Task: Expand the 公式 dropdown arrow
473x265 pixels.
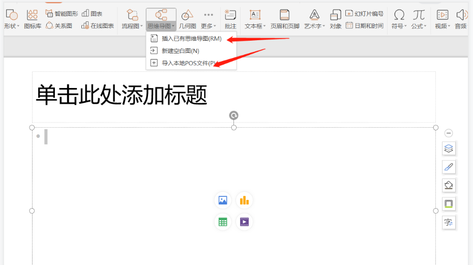Action: [425, 26]
